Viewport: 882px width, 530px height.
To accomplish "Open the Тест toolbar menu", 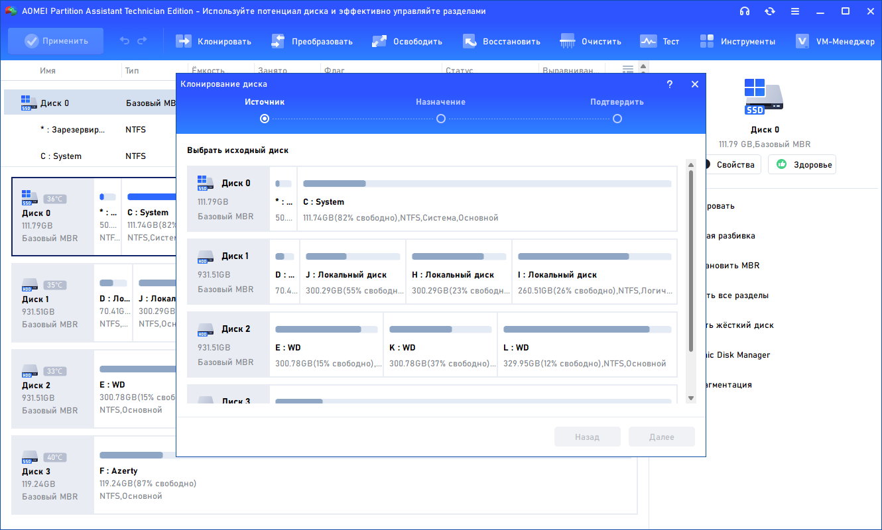I will pyautogui.click(x=660, y=41).
